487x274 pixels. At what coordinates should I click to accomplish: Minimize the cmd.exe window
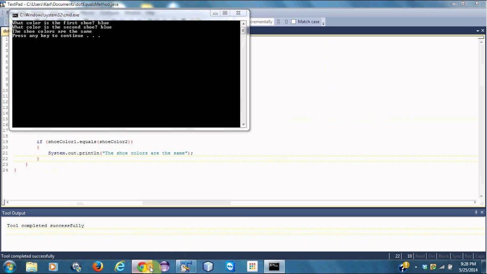tap(215, 13)
